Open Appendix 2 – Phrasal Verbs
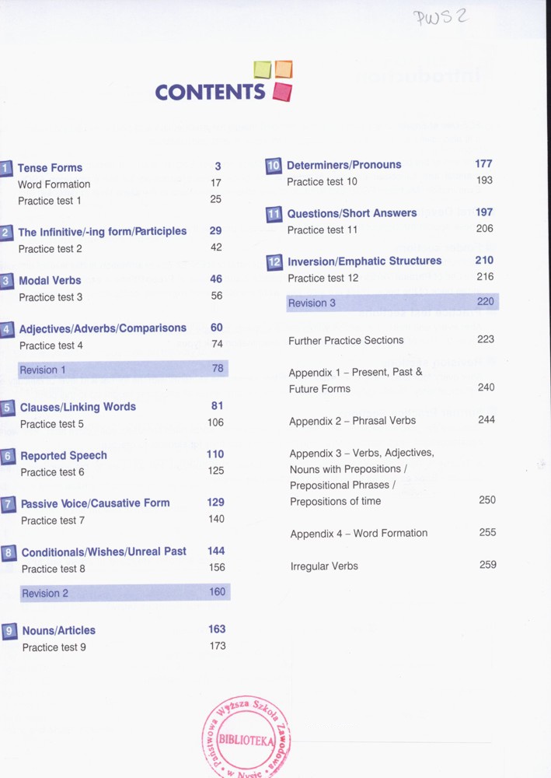Image resolution: width=551 pixels, height=778 pixels. [352, 421]
